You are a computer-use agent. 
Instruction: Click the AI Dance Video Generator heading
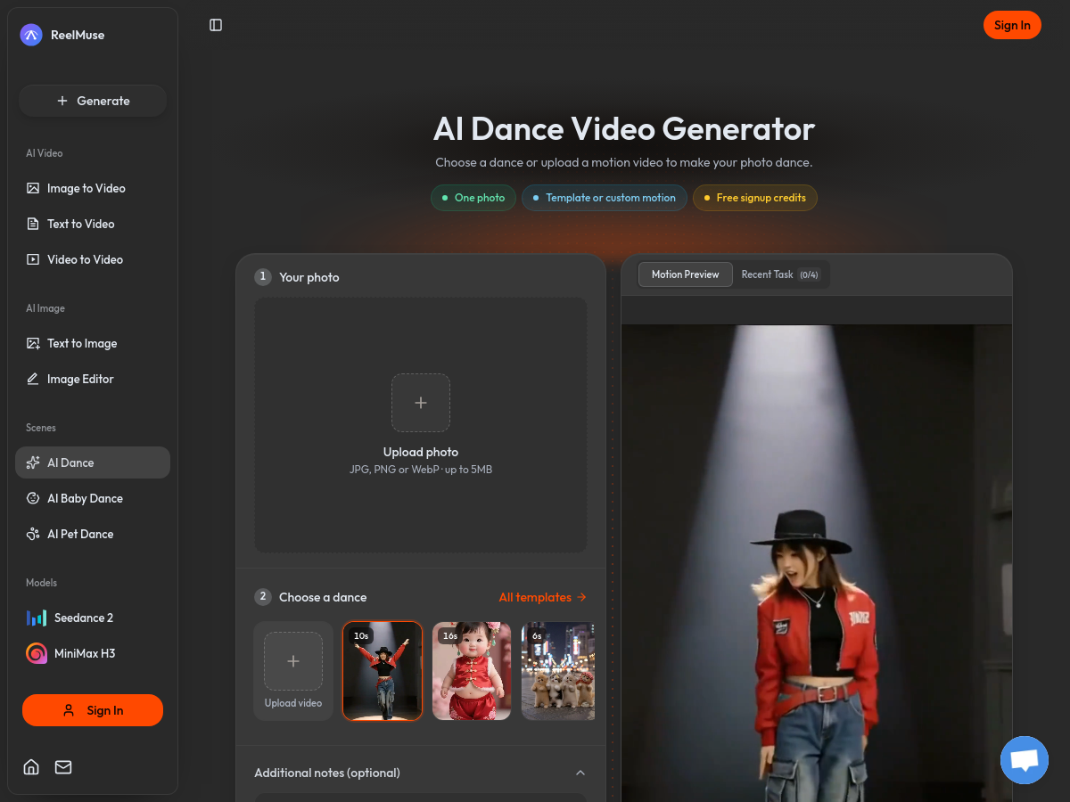tap(624, 129)
